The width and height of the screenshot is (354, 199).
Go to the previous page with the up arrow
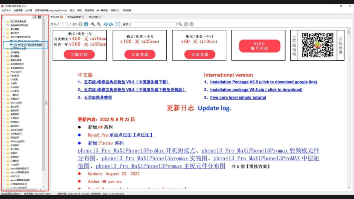point(80,24)
